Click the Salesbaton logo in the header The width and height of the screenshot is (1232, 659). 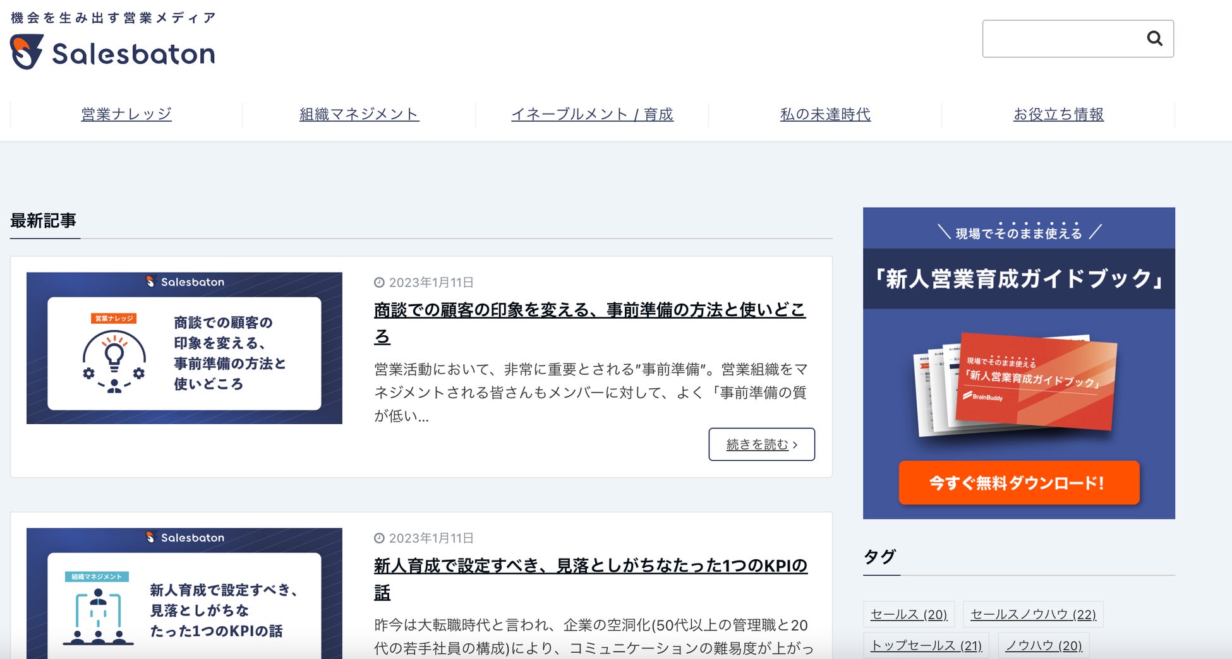tap(112, 52)
